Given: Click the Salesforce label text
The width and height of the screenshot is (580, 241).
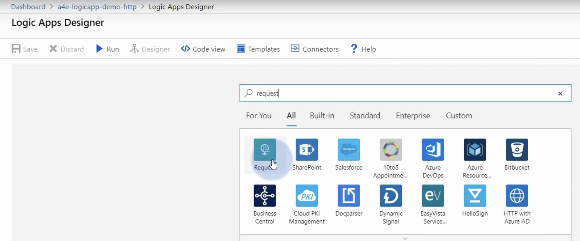Looking at the screenshot, I should coord(349,167).
